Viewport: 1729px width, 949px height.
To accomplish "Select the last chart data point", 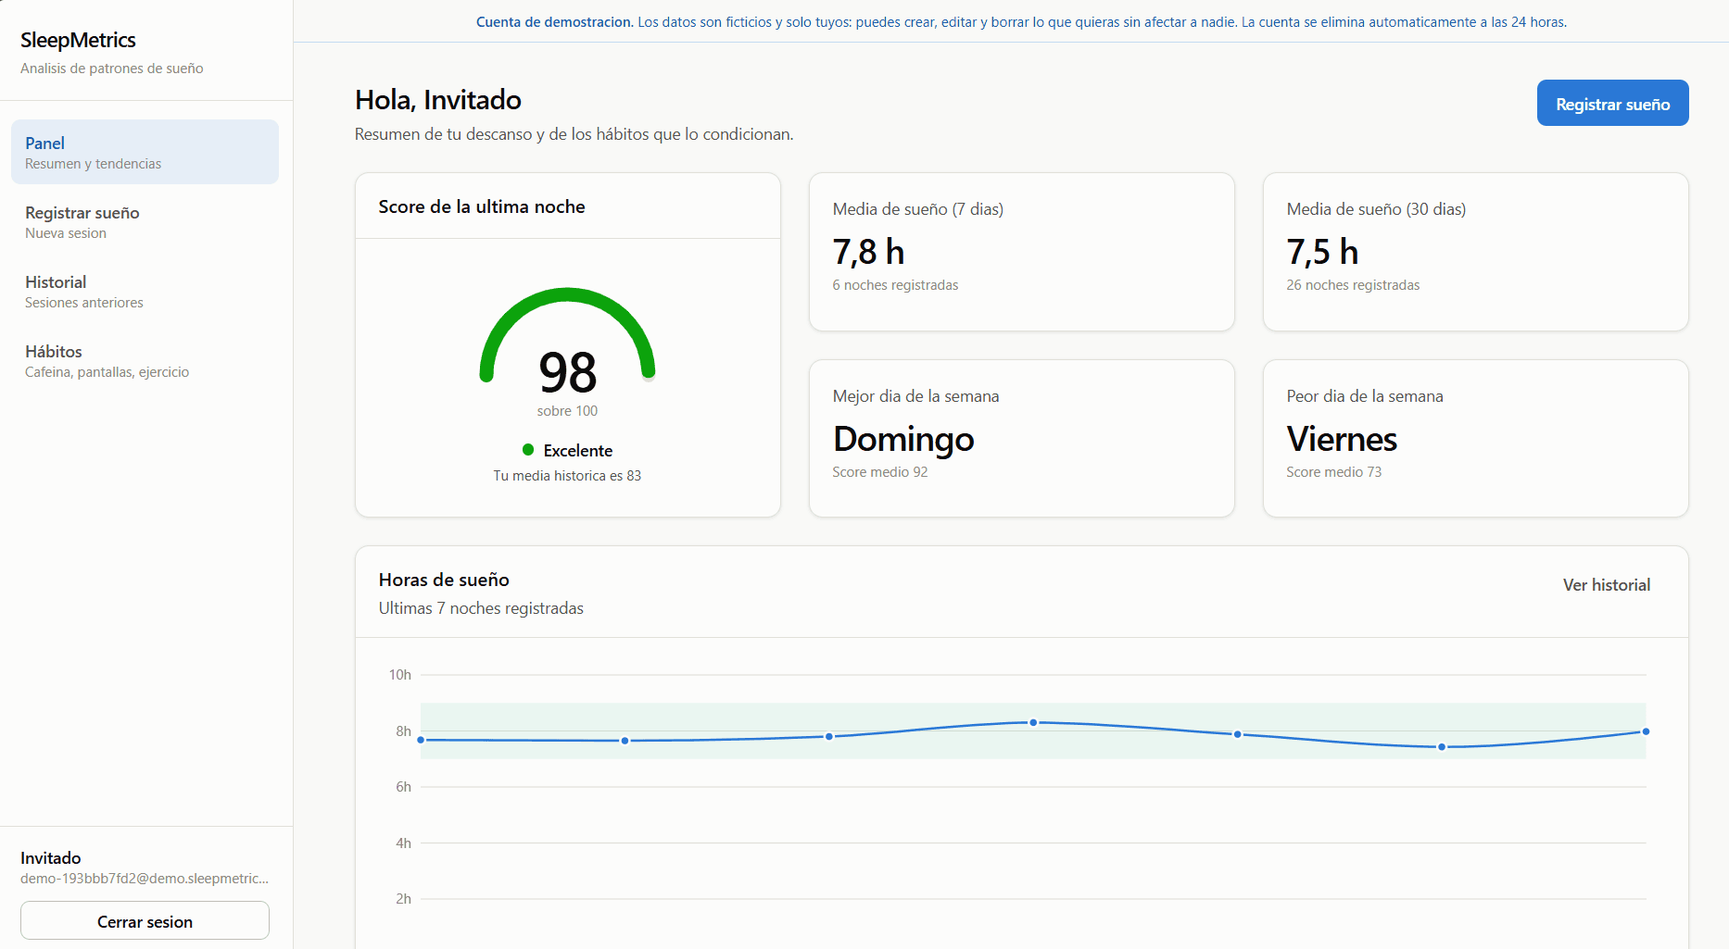I will (x=1646, y=731).
